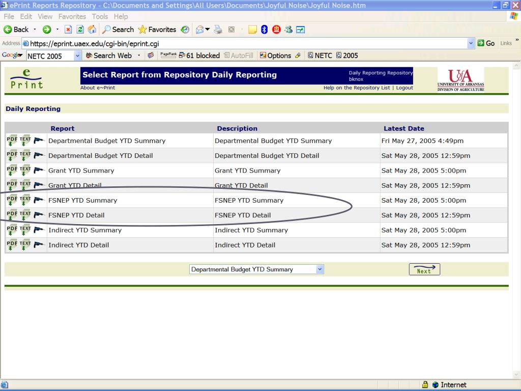Image resolution: width=521 pixels, height=391 pixels.
Task: Open the Edit menu
Action: (26, 16)
